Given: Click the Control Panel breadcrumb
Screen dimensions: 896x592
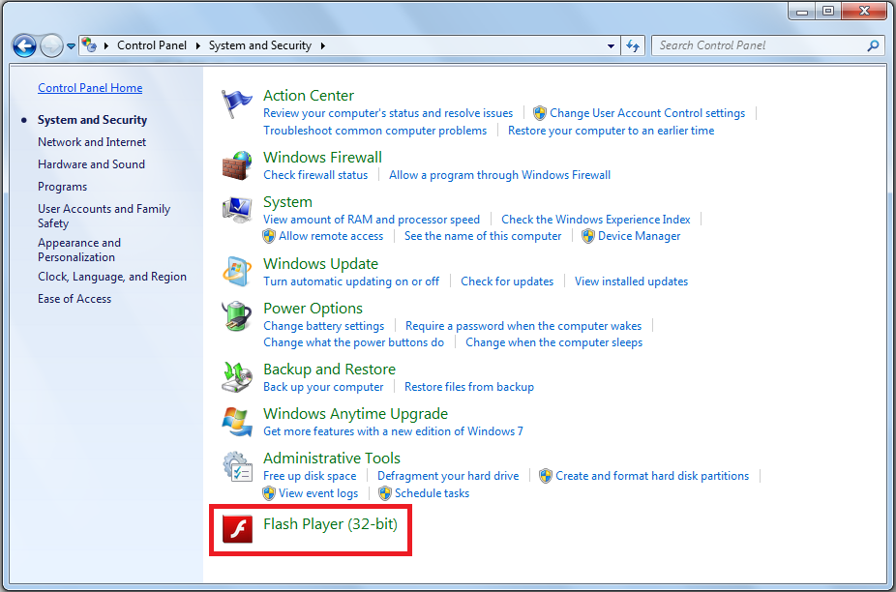Looking at the screenshot, I should (x=151, y=45).
